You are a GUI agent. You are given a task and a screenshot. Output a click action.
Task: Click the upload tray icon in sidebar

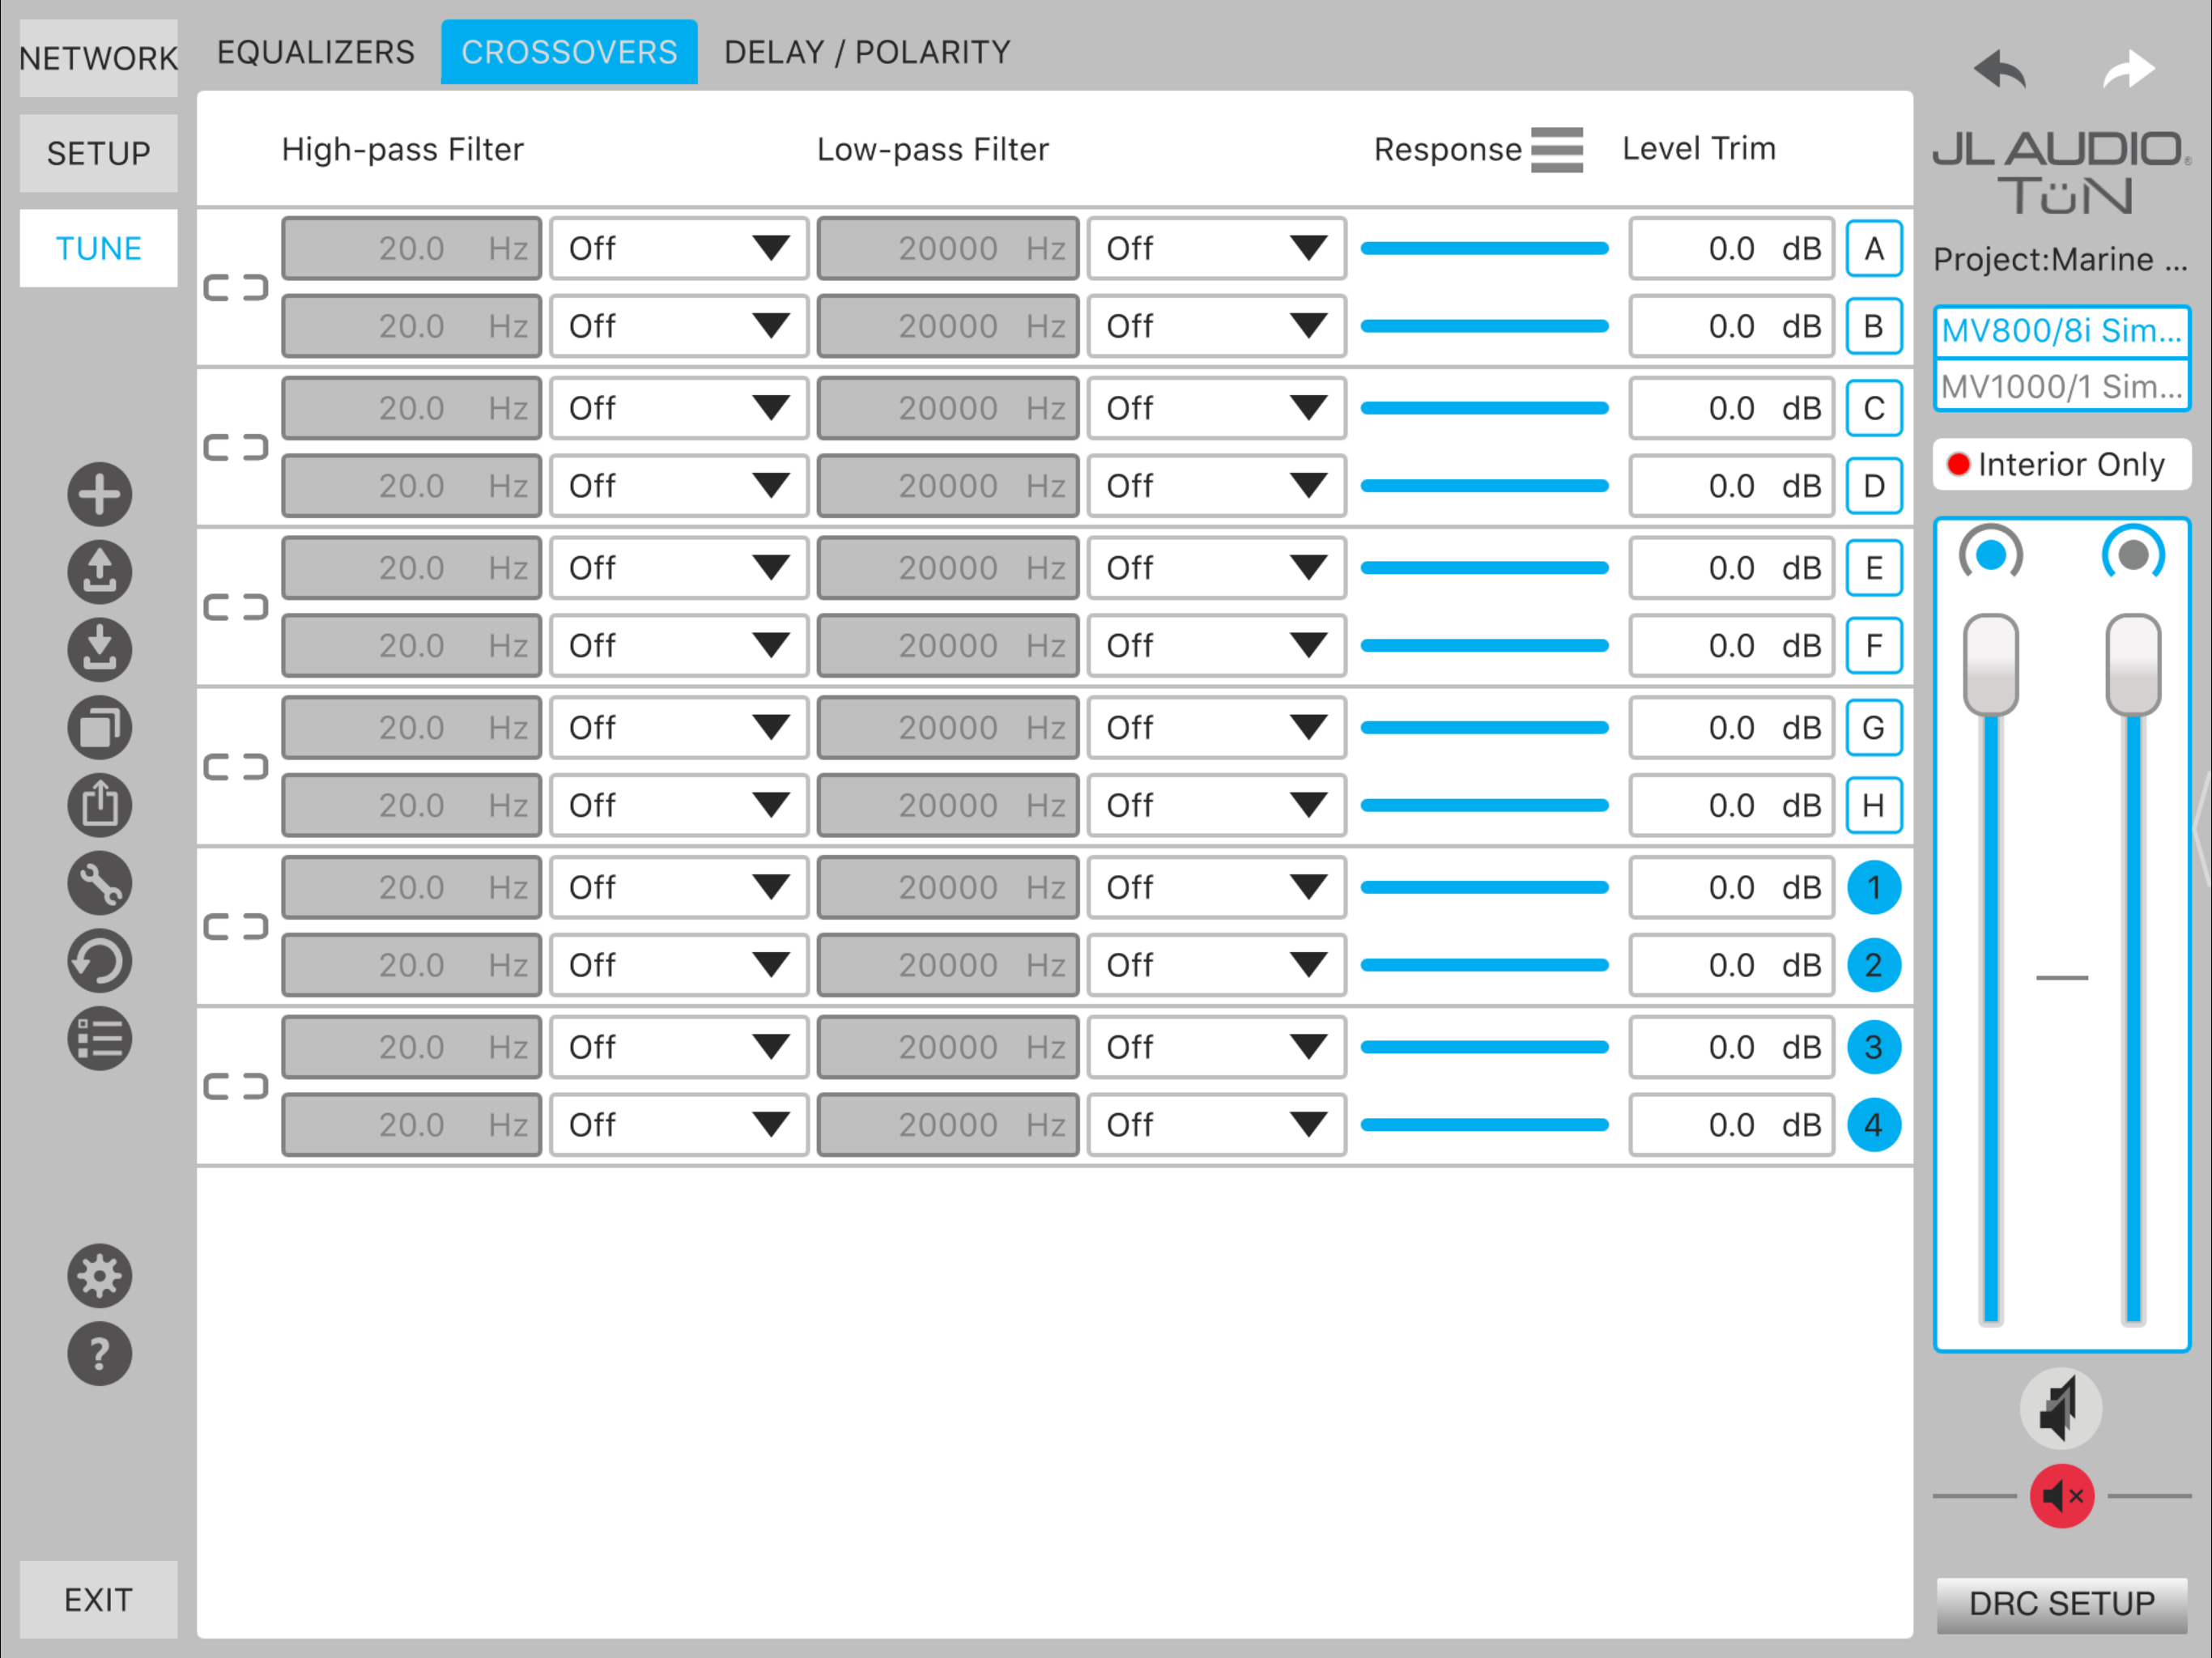(99, 572)
